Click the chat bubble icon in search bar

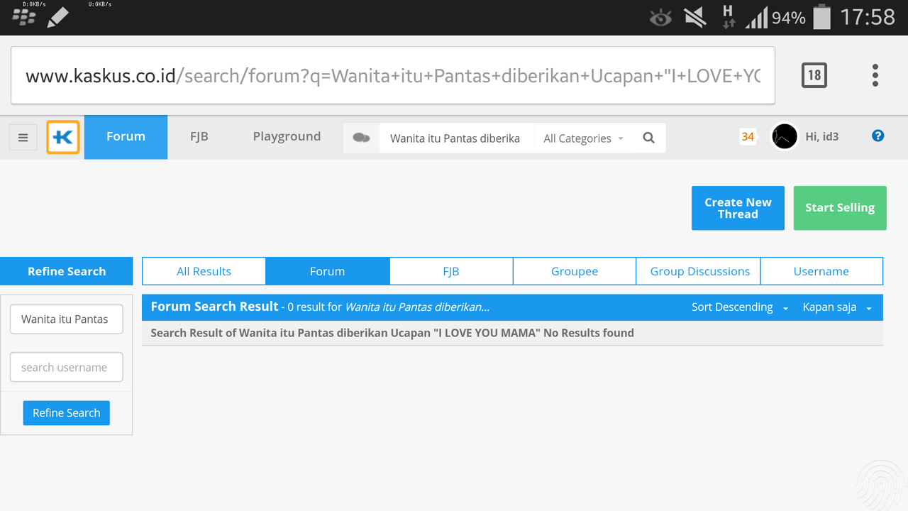point(361,138)
